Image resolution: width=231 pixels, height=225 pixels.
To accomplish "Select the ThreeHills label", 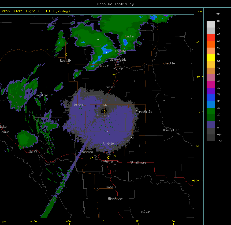I will tap(144, 112).
